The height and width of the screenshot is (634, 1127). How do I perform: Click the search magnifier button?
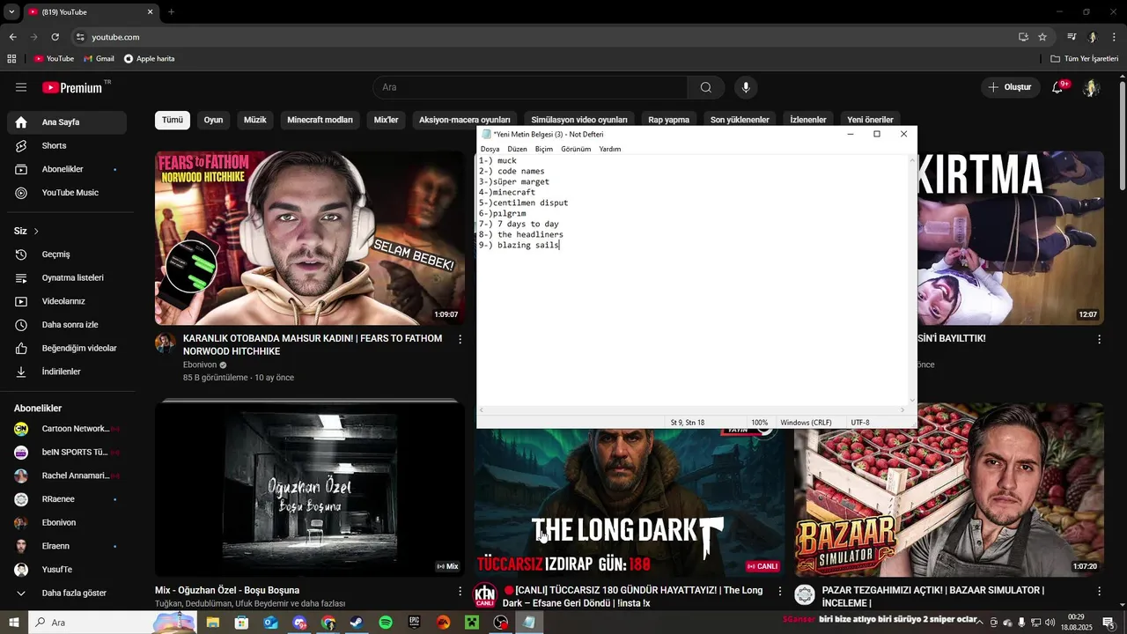click(706, 87)
